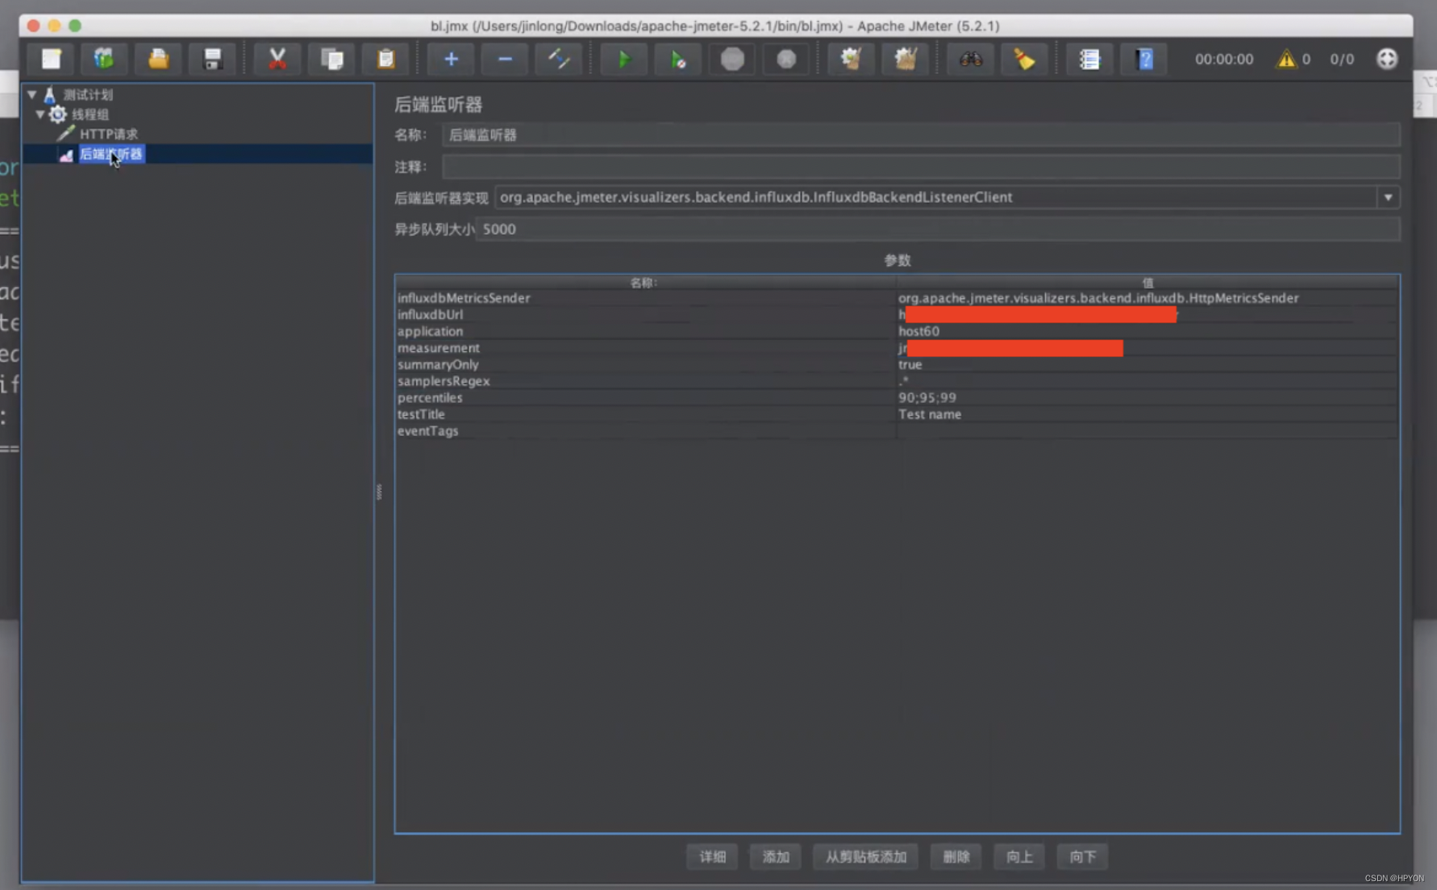The width and height of the screenshot is (1437, 890).
Task: Click the 异步队列大小 field showing 5000
Action: tap(939, 229)
